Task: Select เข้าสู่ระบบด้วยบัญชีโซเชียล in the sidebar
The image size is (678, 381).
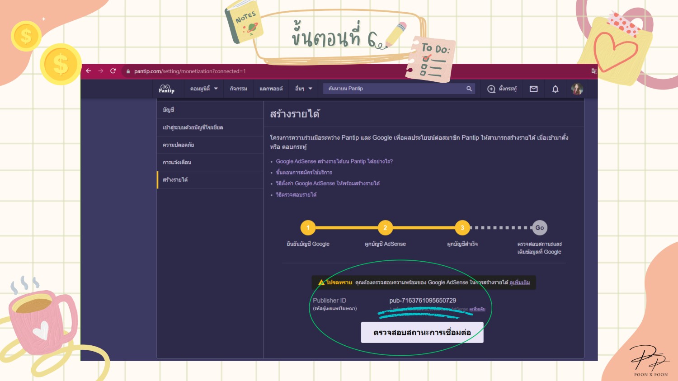Action: (210, 127)
